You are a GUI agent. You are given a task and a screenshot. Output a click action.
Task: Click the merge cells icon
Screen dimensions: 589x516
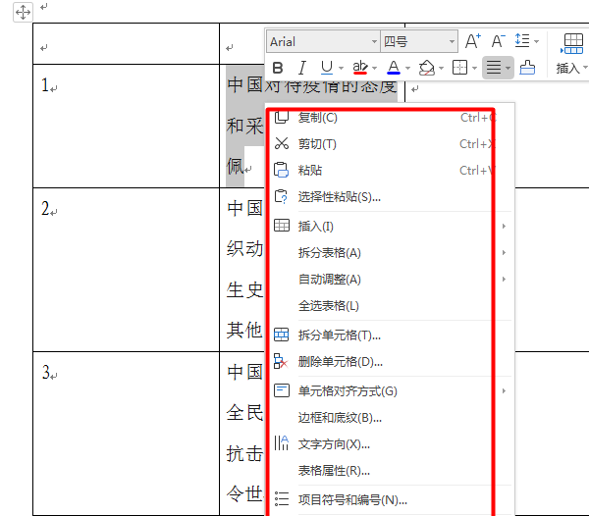pyautogui.click(x=527, y=68)
